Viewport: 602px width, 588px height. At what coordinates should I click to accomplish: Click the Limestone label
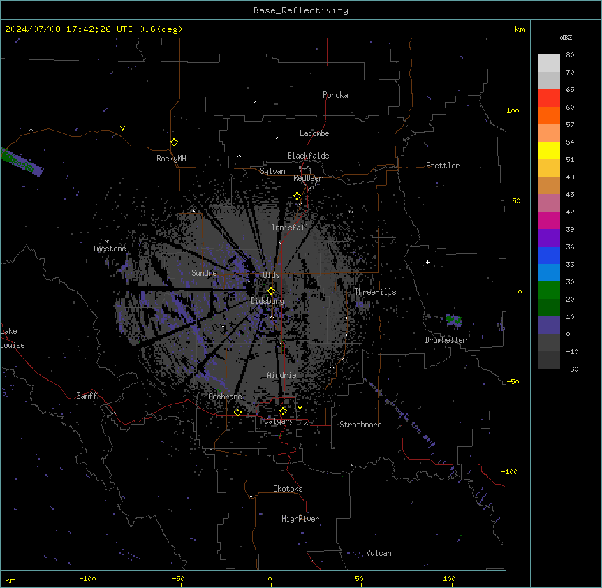point(107,249)
